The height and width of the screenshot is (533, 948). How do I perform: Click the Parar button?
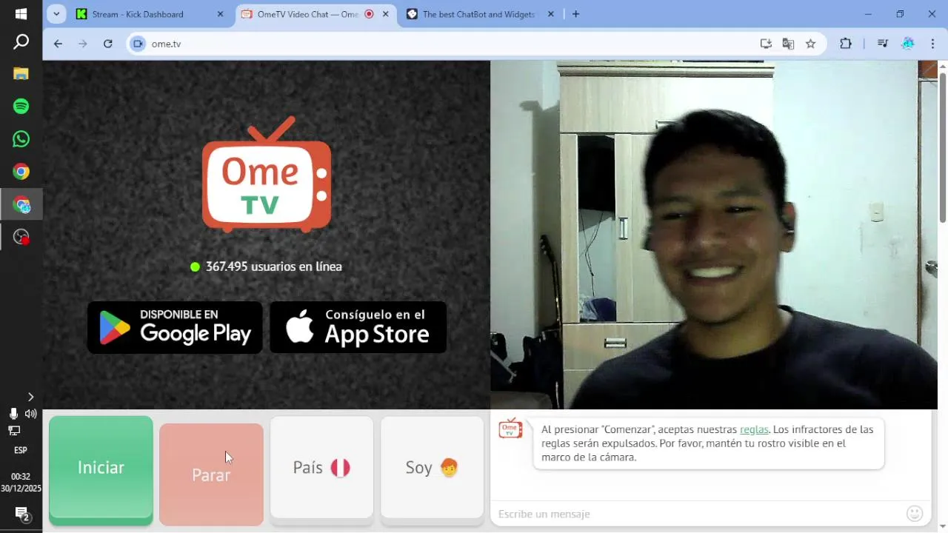point(211,475)
